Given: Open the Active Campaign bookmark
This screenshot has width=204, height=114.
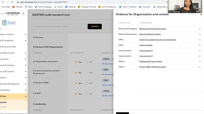Looking at the screenshot, I should pyautogui.click(x=43, y=7).
